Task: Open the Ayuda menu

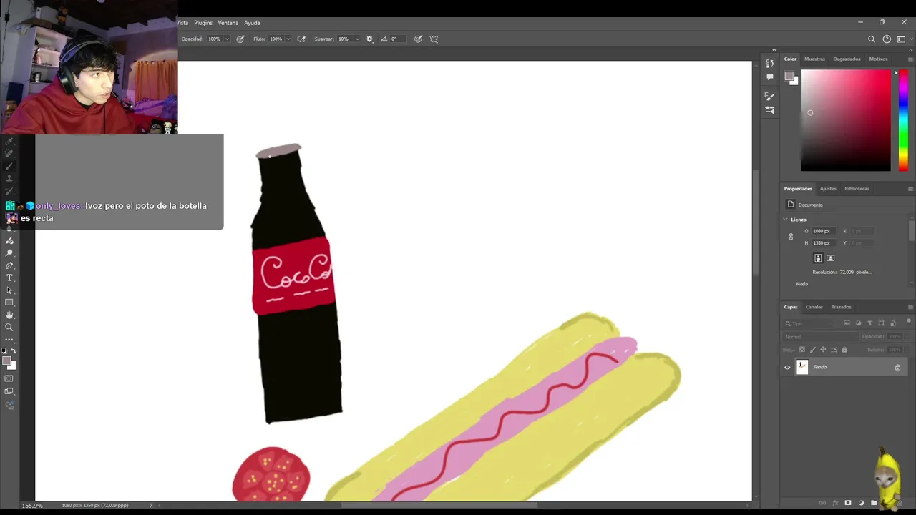Action: point(252,23)
